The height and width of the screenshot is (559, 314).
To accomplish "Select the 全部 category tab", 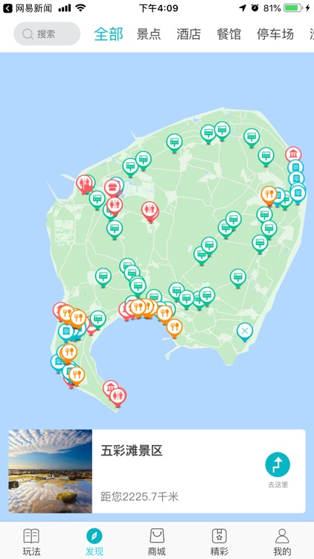I will pos(109,34).
